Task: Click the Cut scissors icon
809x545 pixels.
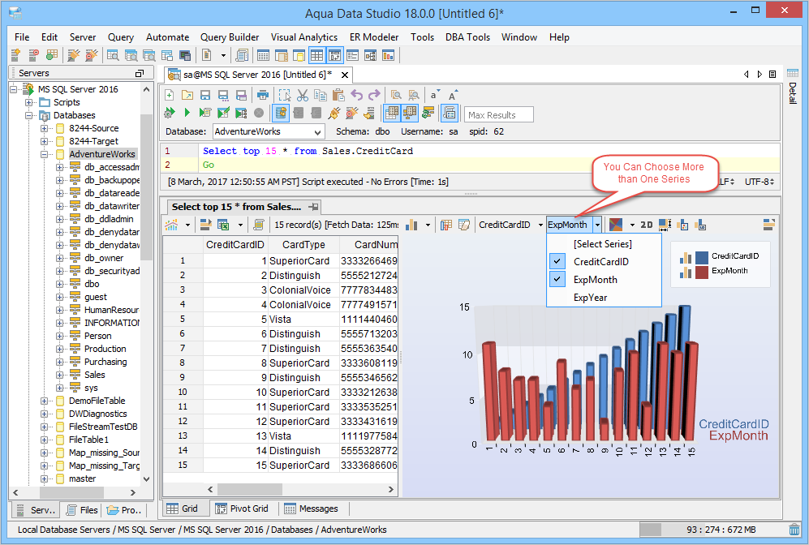Action: point(302,95)
